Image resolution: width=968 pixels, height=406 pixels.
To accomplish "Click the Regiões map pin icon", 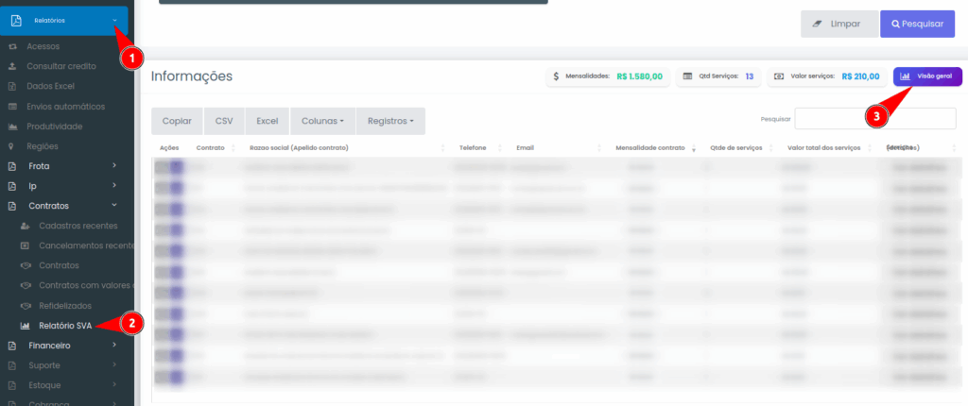I will tap(12, 146).
